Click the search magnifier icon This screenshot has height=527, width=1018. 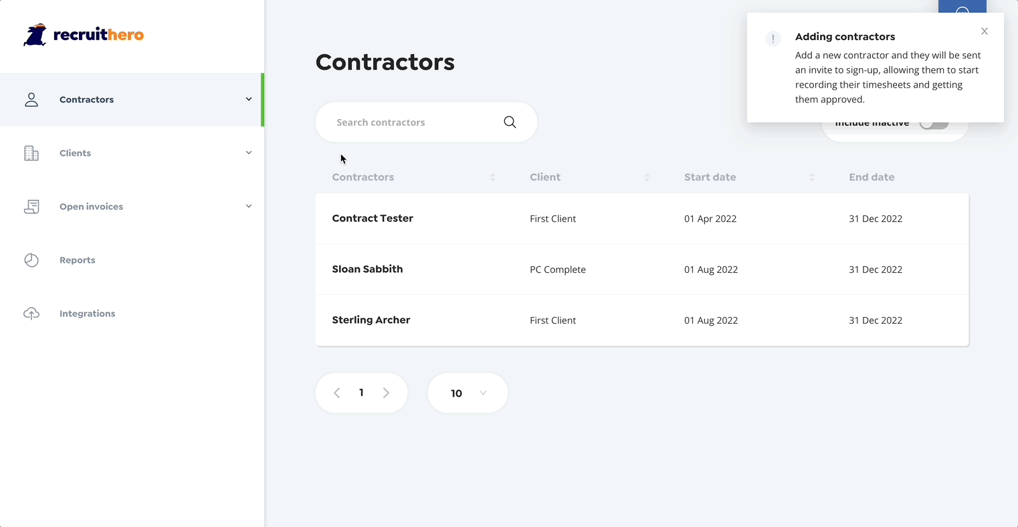(510, 122)
